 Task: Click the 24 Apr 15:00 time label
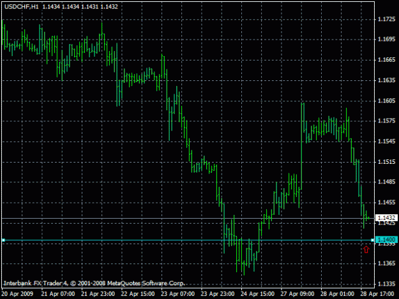click(x=257, y=294)
